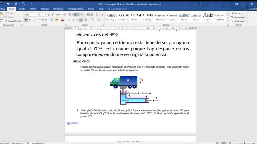Redo the last action
This screenshot has width=257, height=144.
click(16, 4)
